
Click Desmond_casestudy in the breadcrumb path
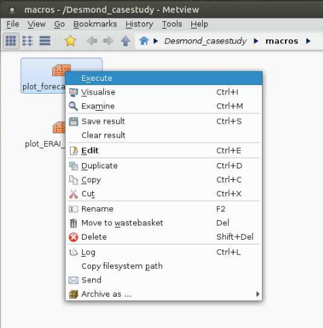205,41
